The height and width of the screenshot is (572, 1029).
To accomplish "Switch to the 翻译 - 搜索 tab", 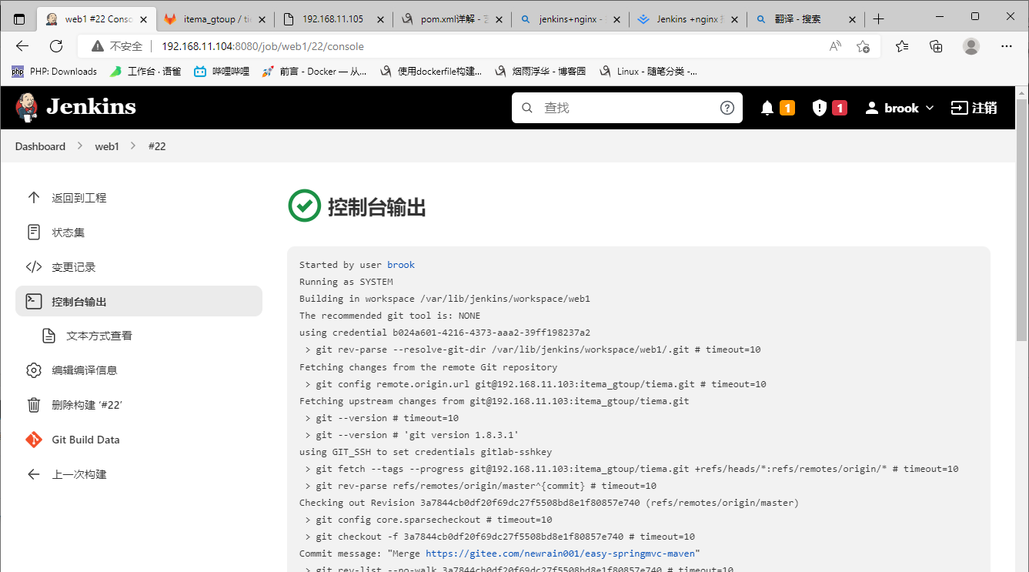I will coord(805,19).
